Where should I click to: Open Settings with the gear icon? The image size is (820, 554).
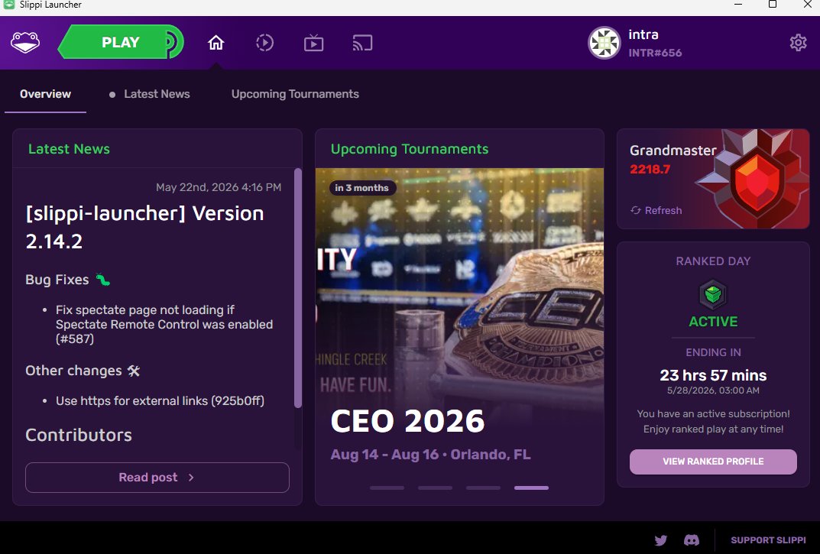click(x=798, y=42)
